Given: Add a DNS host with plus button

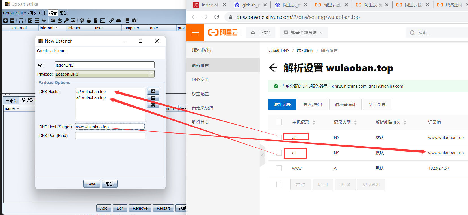Looking at the screenshot, I should pos(153,91).
